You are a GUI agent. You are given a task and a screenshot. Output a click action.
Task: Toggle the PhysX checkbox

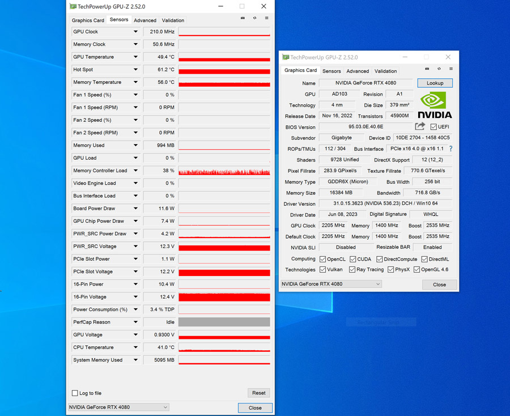pos(390,270)
